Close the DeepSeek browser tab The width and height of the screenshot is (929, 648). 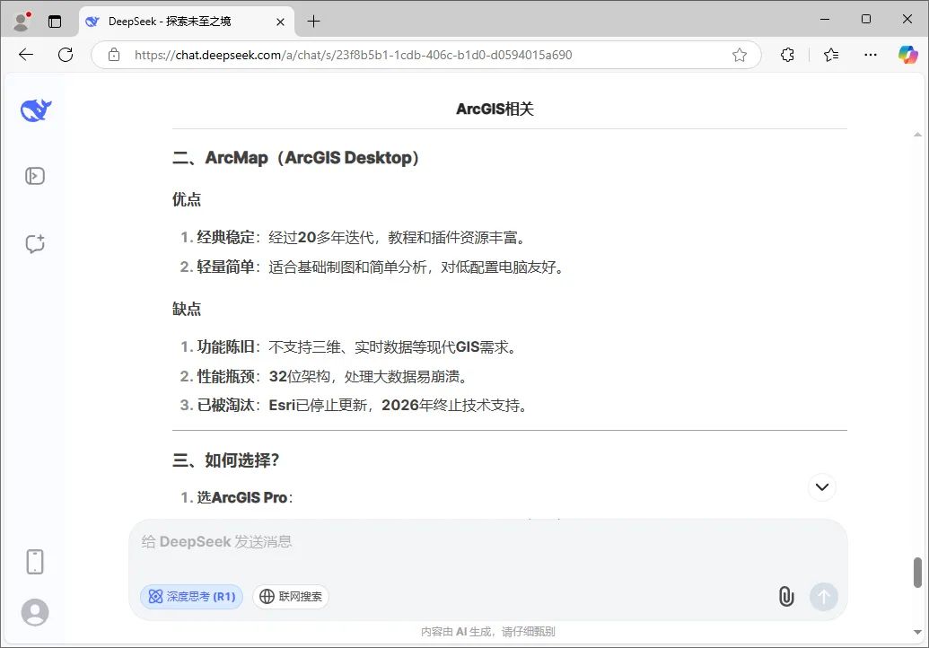[280, 22]
